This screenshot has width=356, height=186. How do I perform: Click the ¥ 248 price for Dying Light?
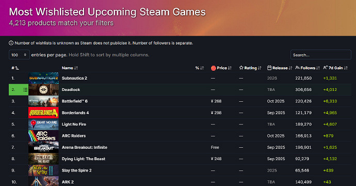point(216,159)
